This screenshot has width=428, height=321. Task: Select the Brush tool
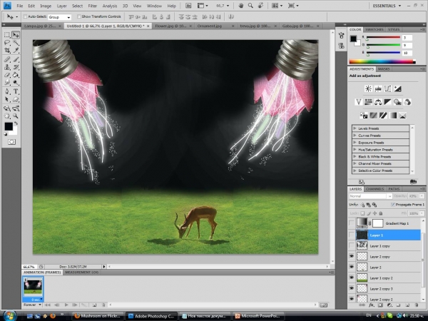tap(16, 59)
